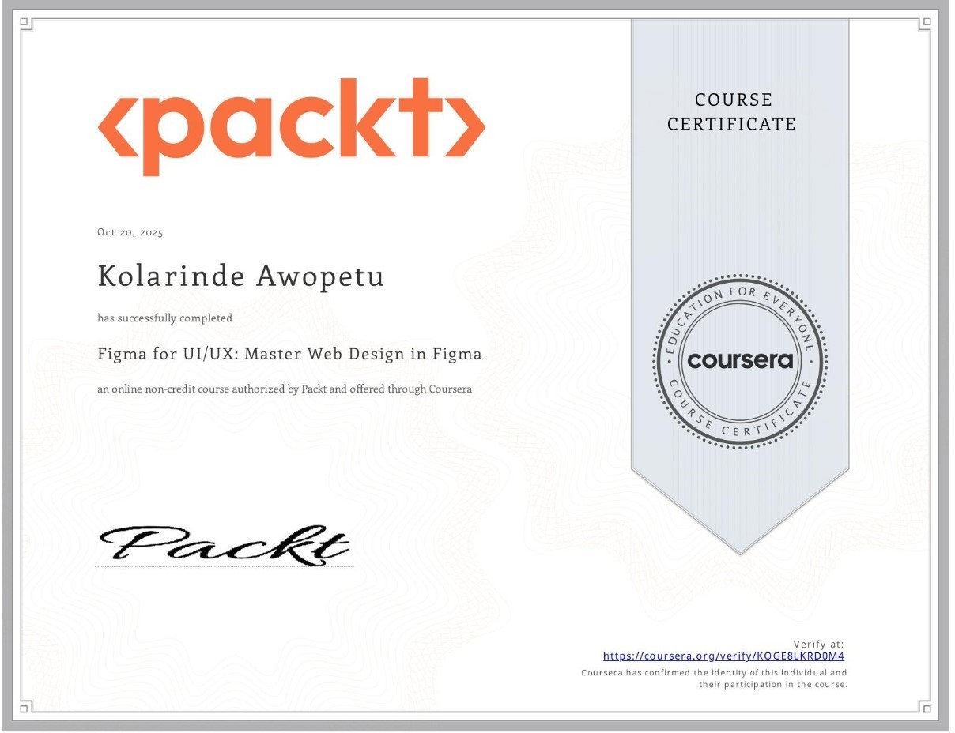The image size is (955, 733).
Task: Select the Figma for UI/UX course title
Action: tap(289, 354)
